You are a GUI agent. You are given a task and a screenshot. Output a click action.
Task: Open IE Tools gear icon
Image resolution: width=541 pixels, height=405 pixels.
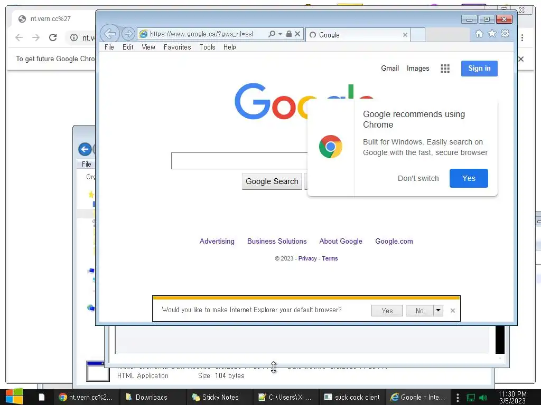pos(505,33)
